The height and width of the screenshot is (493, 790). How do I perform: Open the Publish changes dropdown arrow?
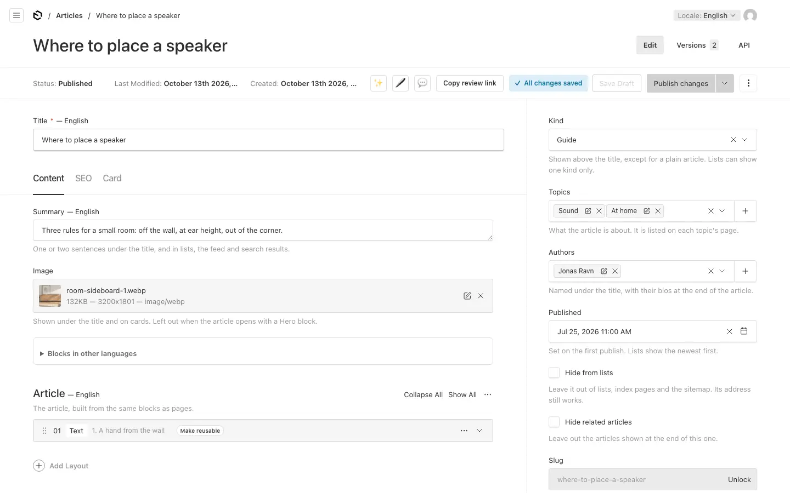coord(725,83)
